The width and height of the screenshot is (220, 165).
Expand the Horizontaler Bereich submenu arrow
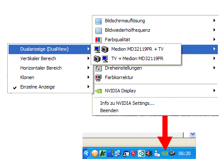[x=89, y=68]
